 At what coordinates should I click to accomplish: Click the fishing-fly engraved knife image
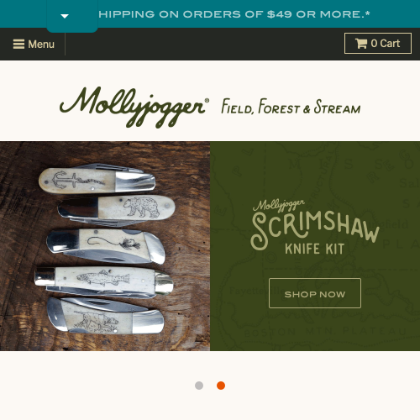click(x=106, y=246)
